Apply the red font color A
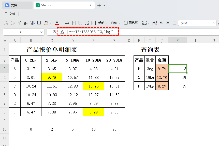This screenshot has width=219, height=146. [57, 23]
